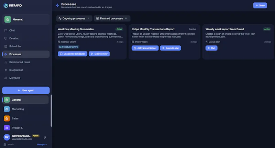
Task: Open Chat from the sidebar
Action: click(26, 30)
